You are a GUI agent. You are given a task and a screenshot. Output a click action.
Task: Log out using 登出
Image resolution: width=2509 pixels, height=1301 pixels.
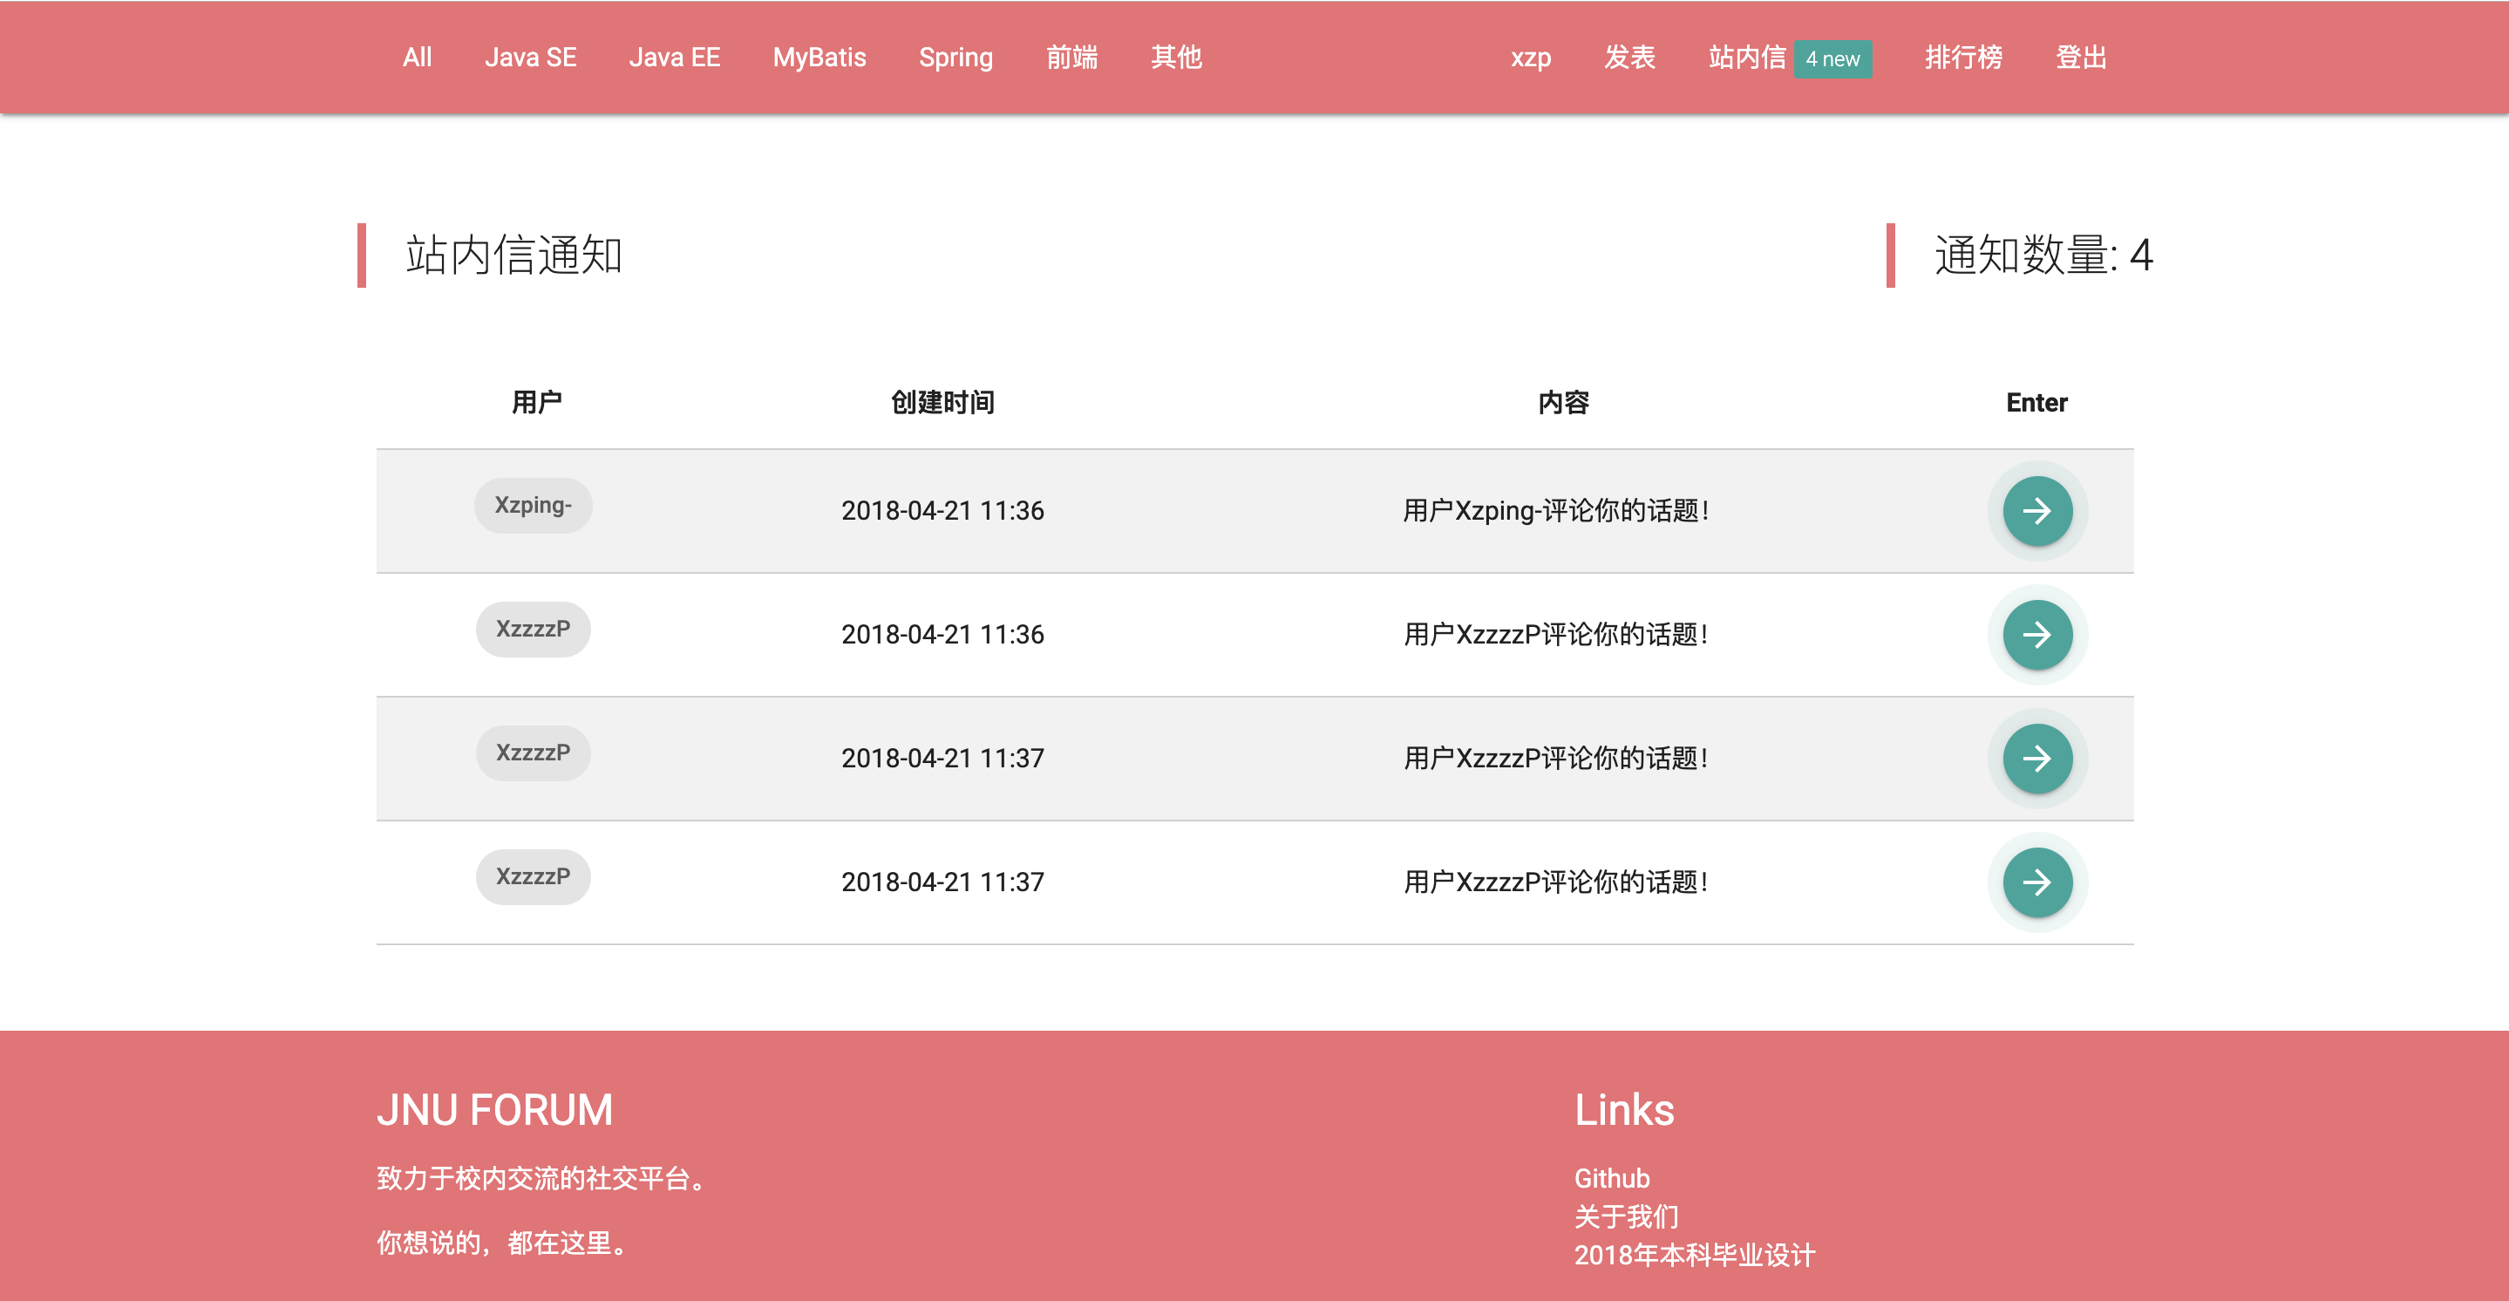[x=2080, y=58]
